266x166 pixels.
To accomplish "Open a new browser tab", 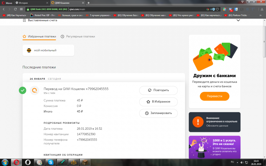I will click(89, 3).
